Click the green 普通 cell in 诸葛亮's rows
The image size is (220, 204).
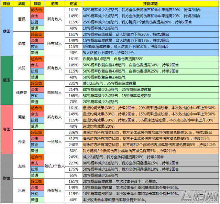tap(37, 102)
